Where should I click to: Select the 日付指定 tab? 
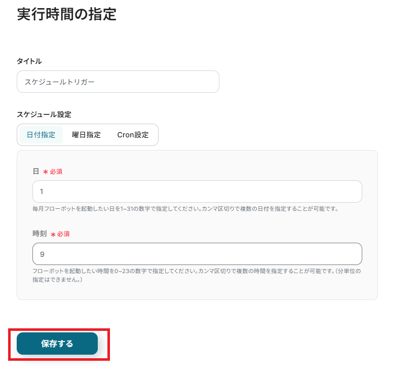pos(41,135)
